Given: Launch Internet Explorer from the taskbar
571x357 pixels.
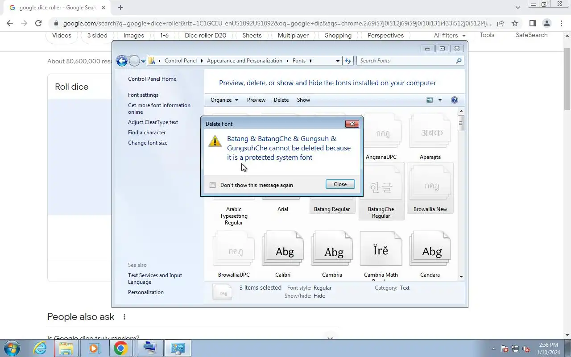Looking at the screenshot, I should click(40, 348).
